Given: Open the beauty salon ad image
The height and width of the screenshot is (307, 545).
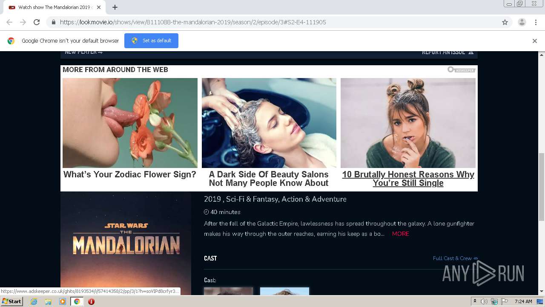Looking at the screenshot, I should tap(269, 123).
